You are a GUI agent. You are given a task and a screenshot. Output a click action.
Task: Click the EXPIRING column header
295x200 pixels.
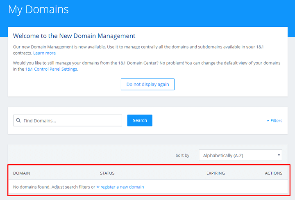(x=216, y=173)
